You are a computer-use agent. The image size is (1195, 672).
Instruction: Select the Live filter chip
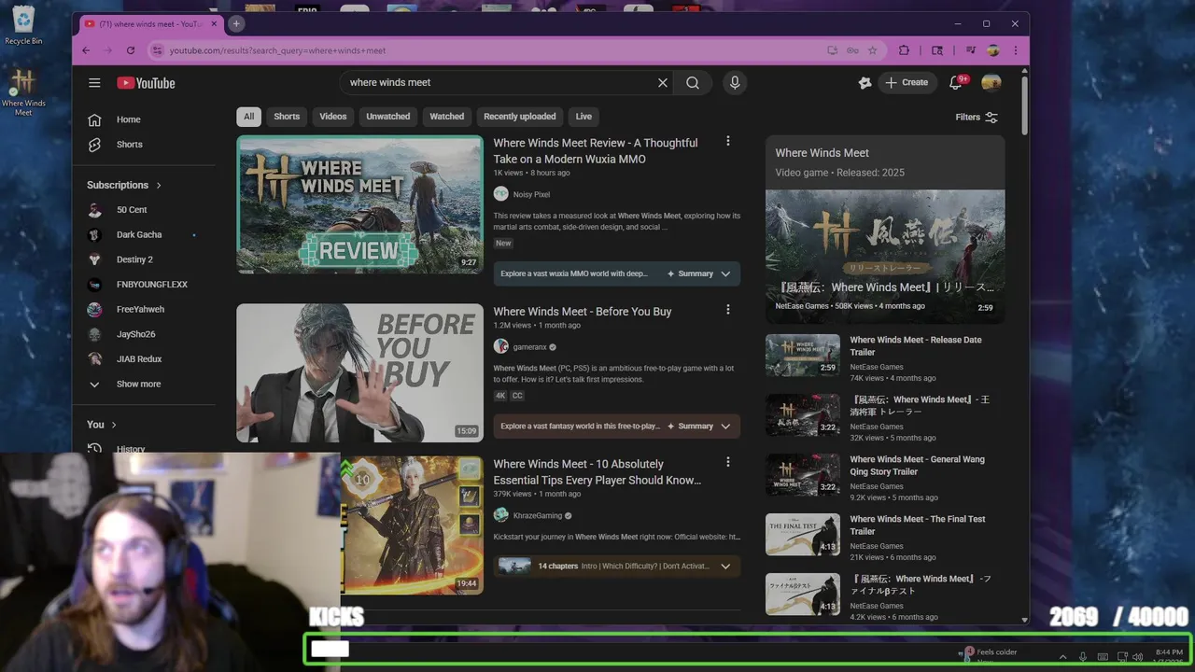(x=583, y=117)
